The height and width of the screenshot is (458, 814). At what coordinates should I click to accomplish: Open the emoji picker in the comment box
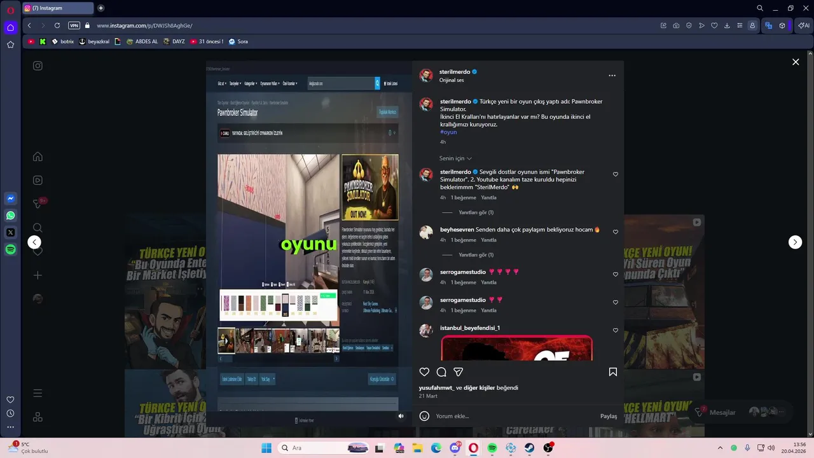click(424, 416)
